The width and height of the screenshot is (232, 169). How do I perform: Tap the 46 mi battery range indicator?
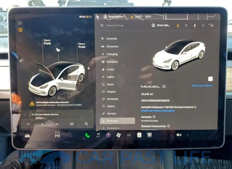(x=86, y=17)
